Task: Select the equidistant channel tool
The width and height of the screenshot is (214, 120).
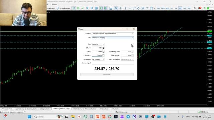Action: pos(138,8)
